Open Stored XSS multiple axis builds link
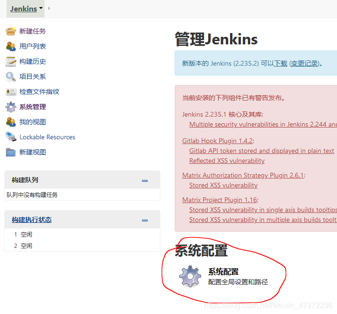337x314 pixels. pos(263,220)
